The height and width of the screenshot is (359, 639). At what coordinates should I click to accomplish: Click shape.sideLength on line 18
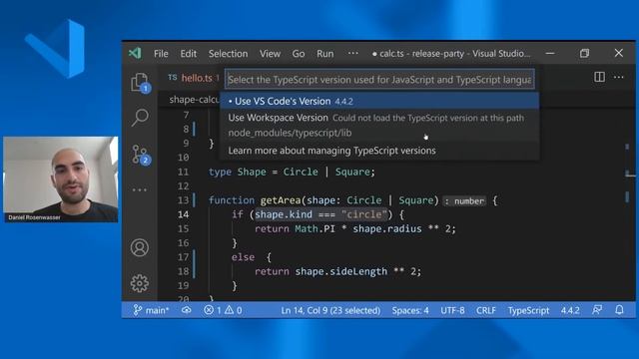click(341, 271)
